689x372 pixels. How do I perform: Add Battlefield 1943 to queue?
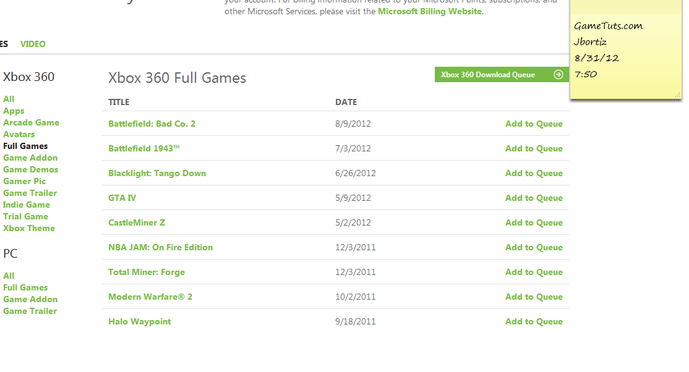pos(534,148)
